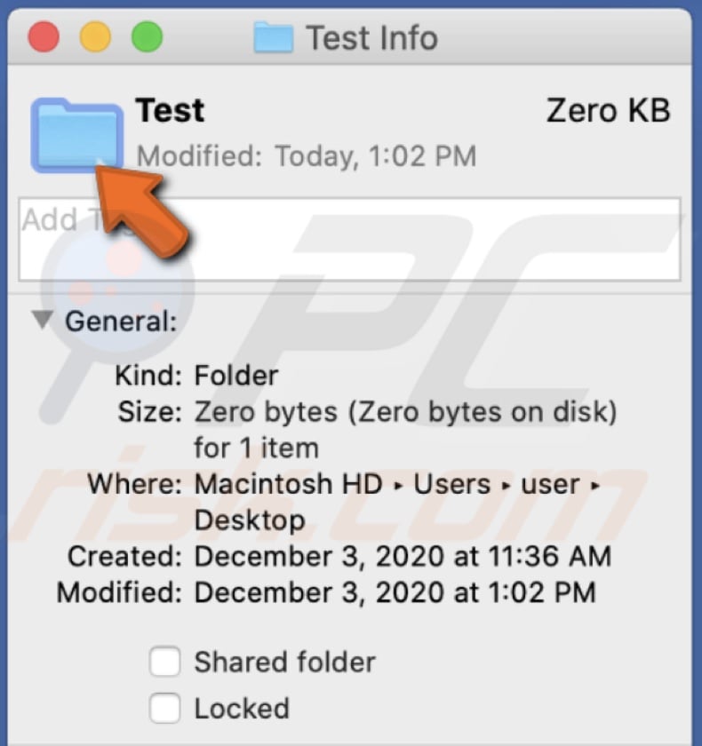Click the green zoom traffic-light icon
Image resolution: width=702 pixels, height=746 pixels.
pyautogui.click(x=146, y=36)
